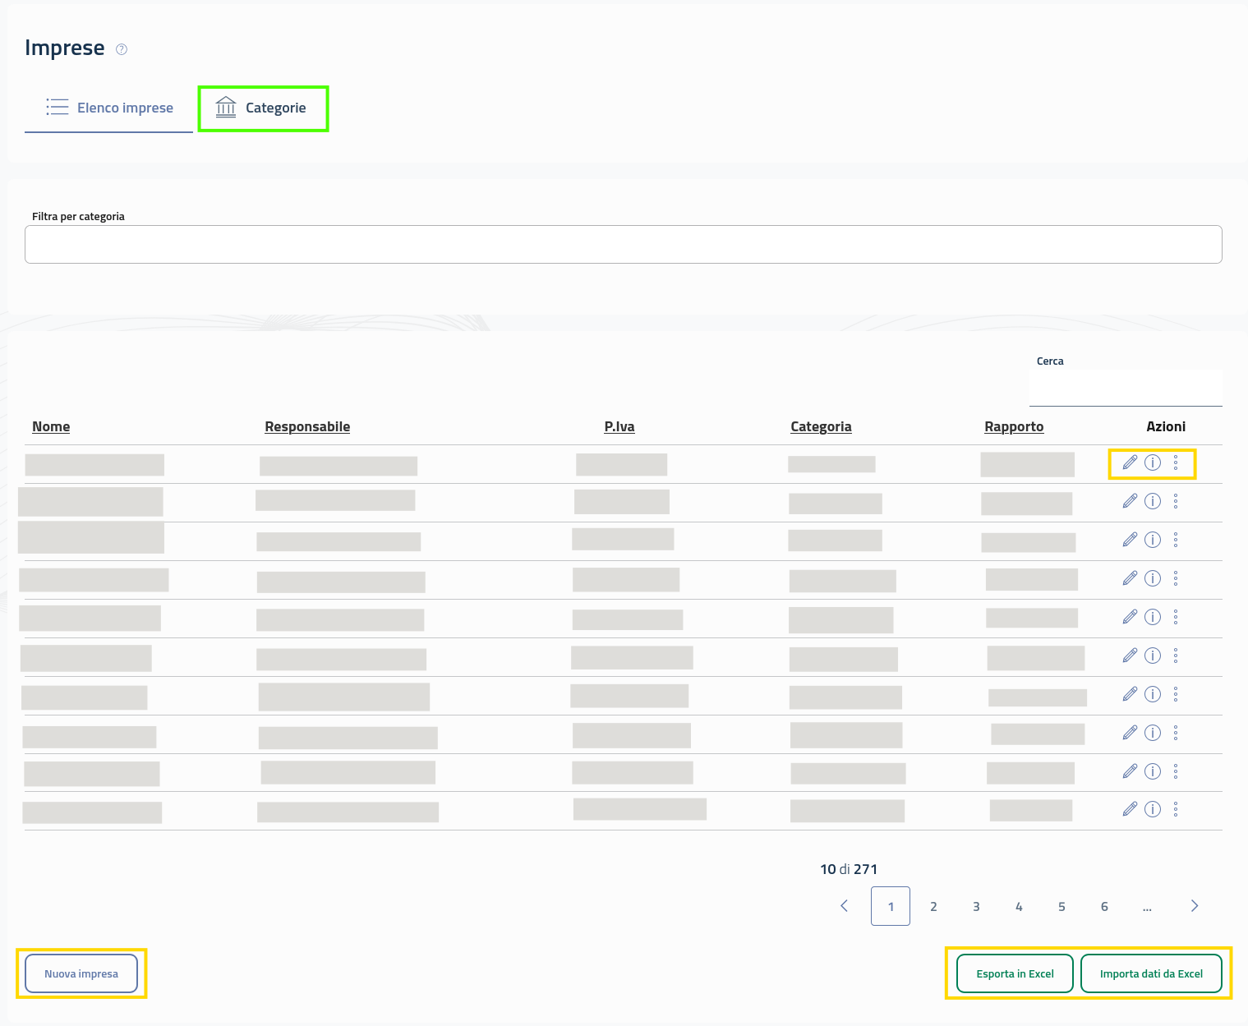
Task: Focus the Cerca search field
Action: coord(1125,388)
